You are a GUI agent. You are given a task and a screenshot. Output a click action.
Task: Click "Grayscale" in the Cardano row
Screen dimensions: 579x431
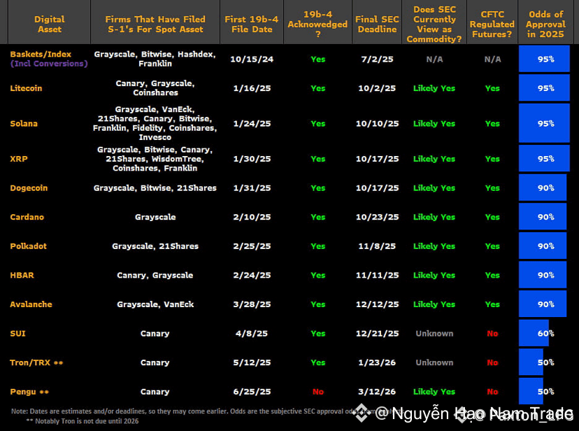click(x=155, y=217)
